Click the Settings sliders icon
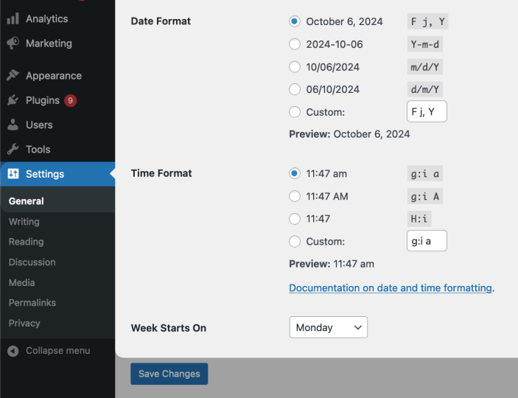The image size is (518, 398). (x=13, y=174)
